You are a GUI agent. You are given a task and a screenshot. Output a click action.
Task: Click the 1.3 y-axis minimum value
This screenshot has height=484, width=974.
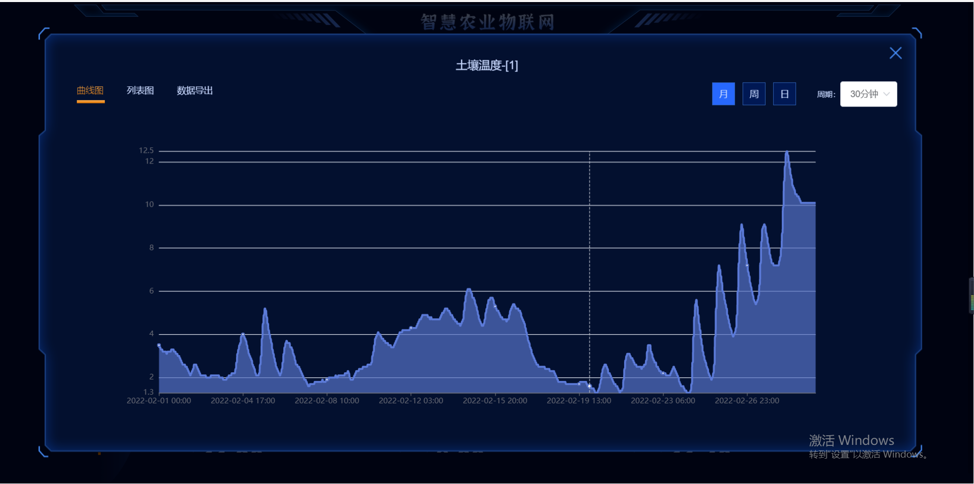148,392
